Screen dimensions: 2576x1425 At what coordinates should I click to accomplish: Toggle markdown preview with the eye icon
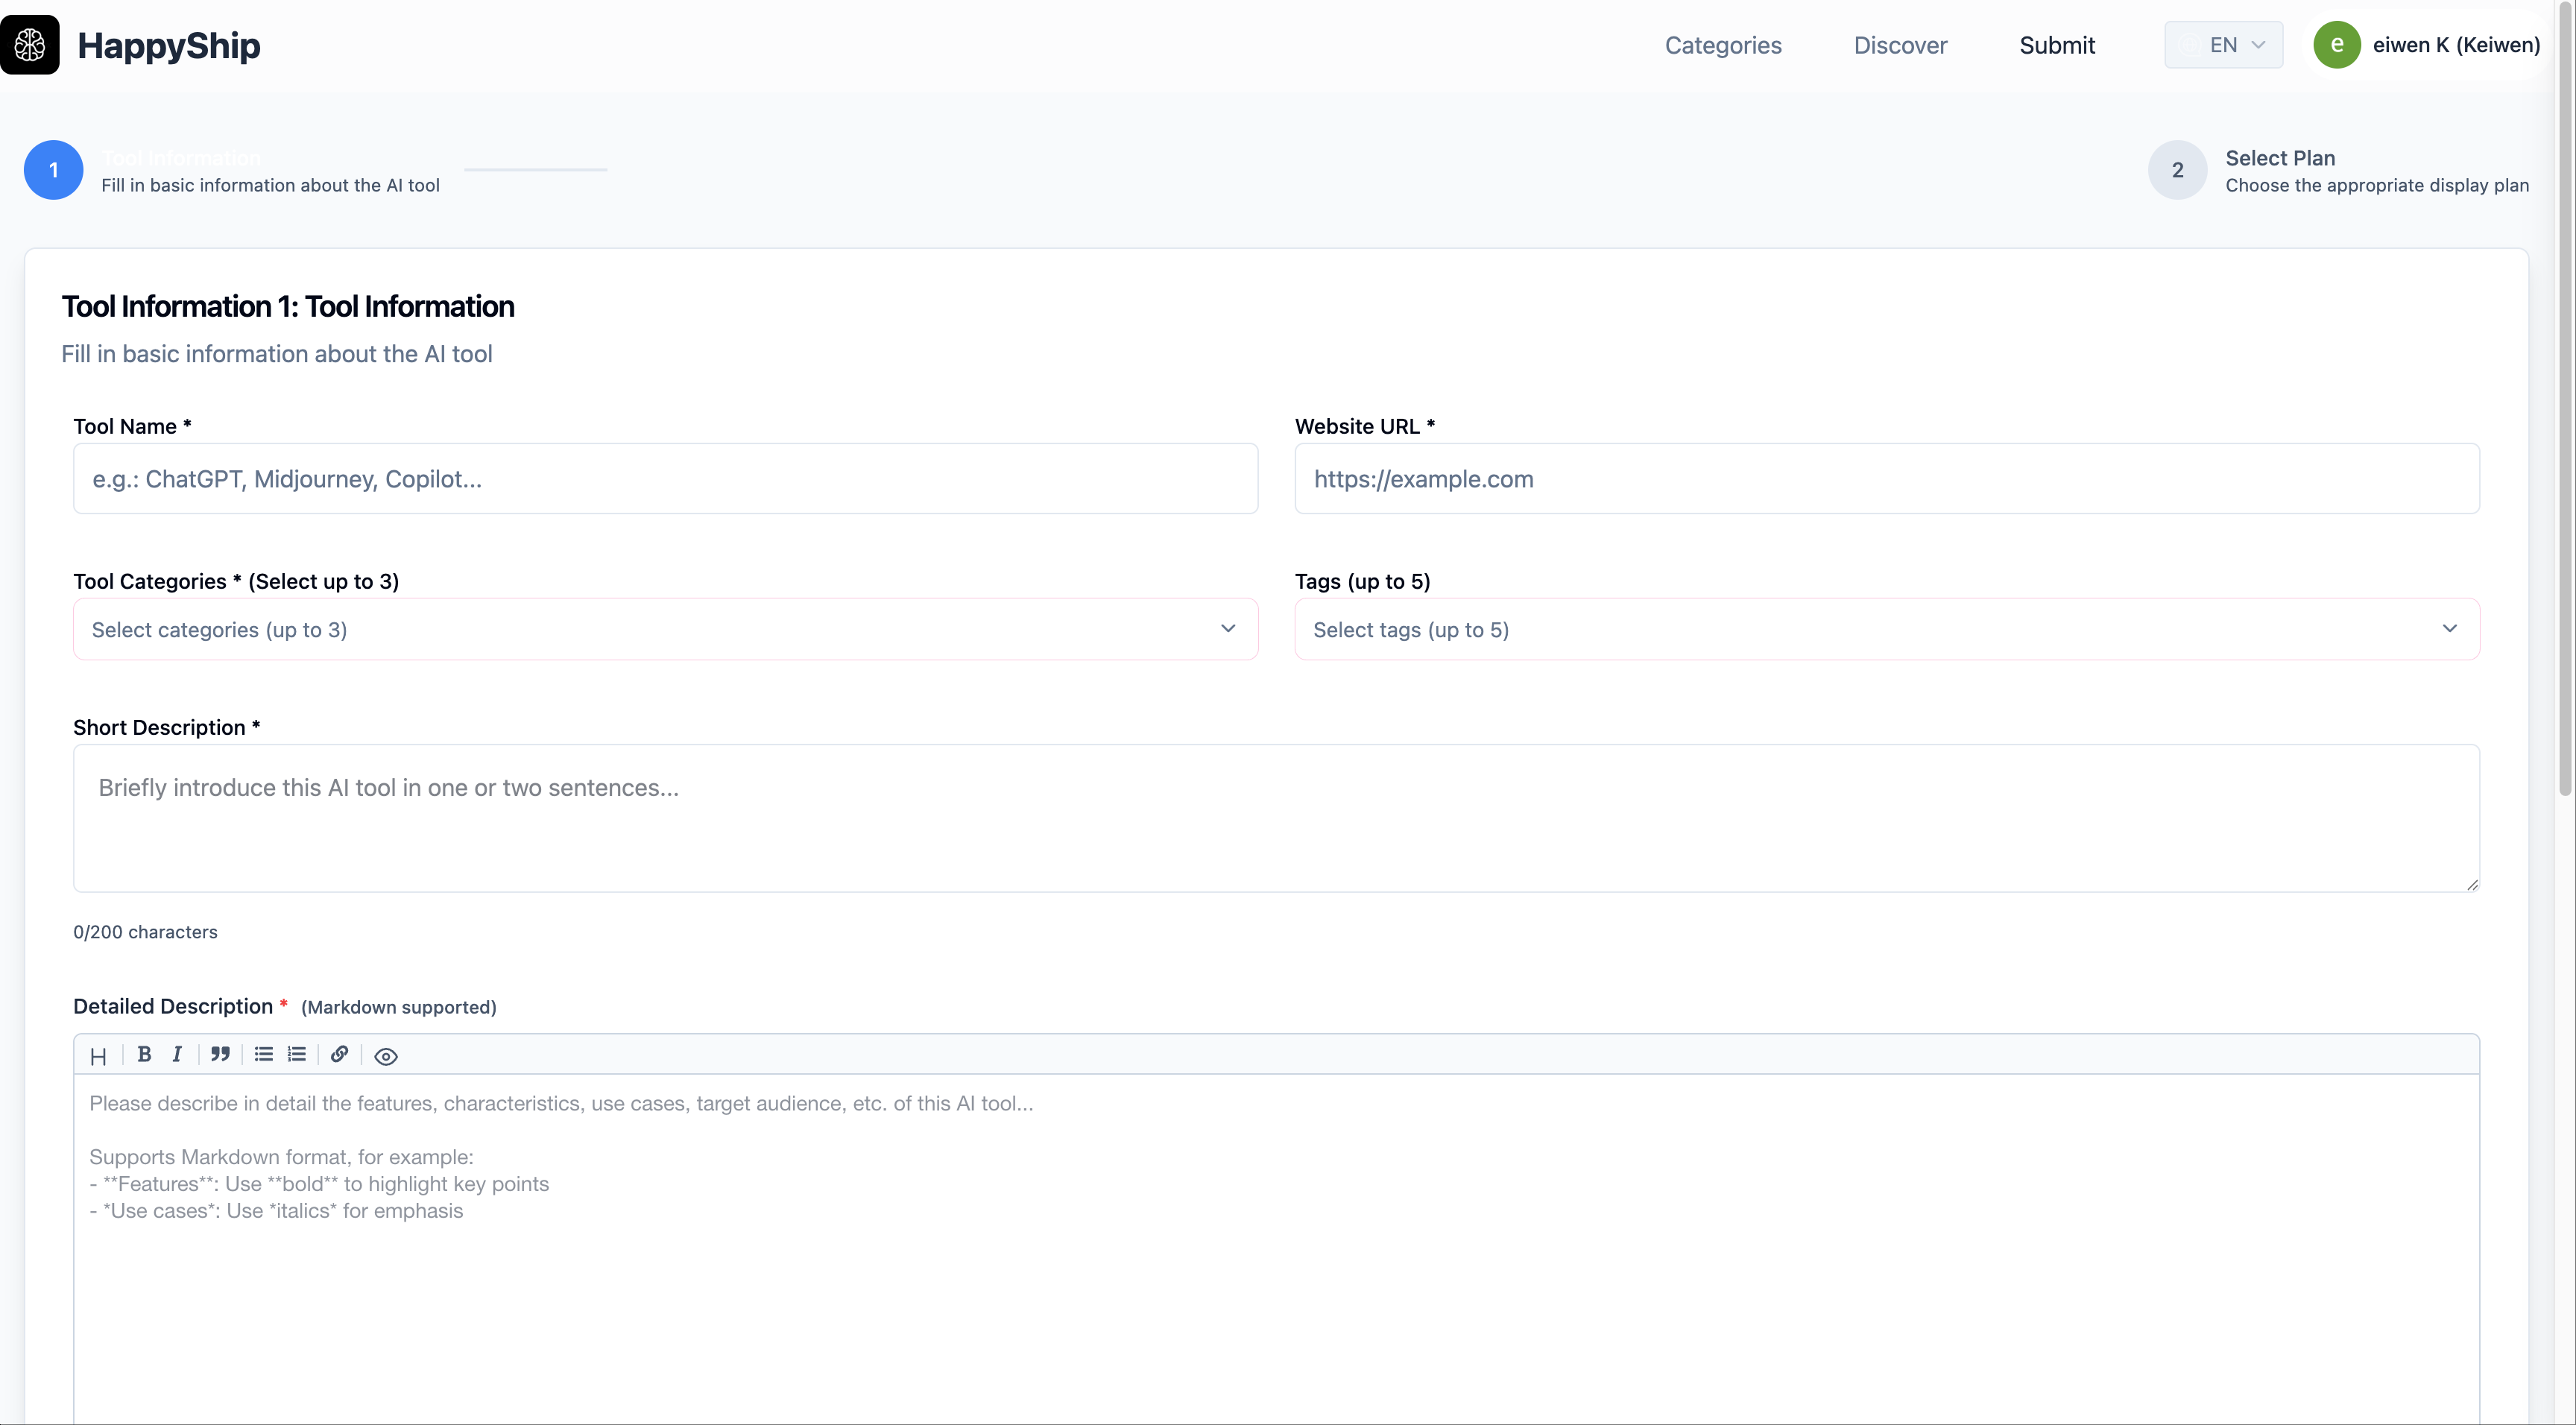(386, 1056)
